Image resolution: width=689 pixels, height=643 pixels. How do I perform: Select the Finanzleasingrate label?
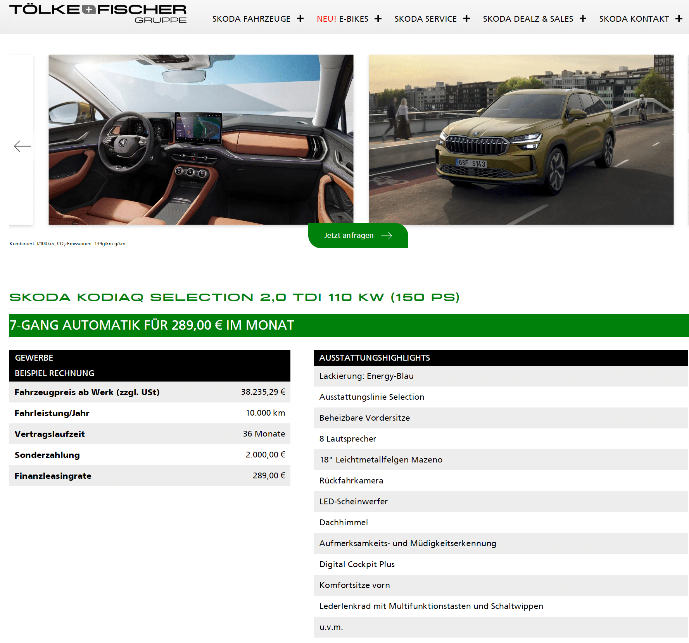[x=53, y=476]
